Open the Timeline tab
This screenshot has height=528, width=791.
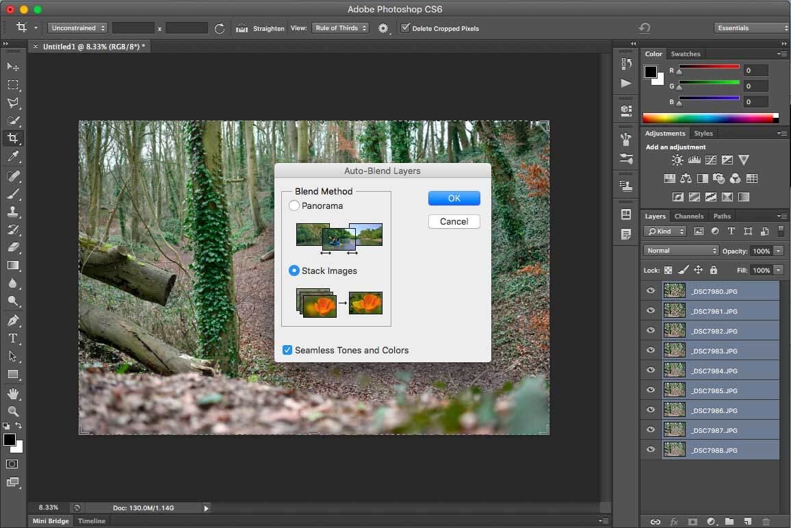click(x=92, y=521)
